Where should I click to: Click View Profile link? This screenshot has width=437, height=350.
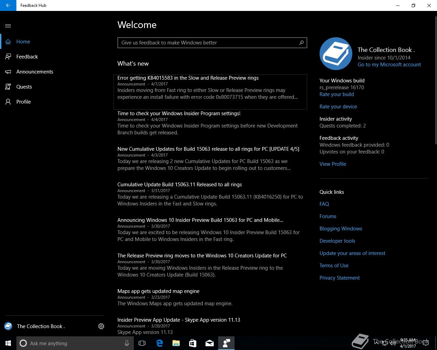pyautogui.click(x=333, y=164)
